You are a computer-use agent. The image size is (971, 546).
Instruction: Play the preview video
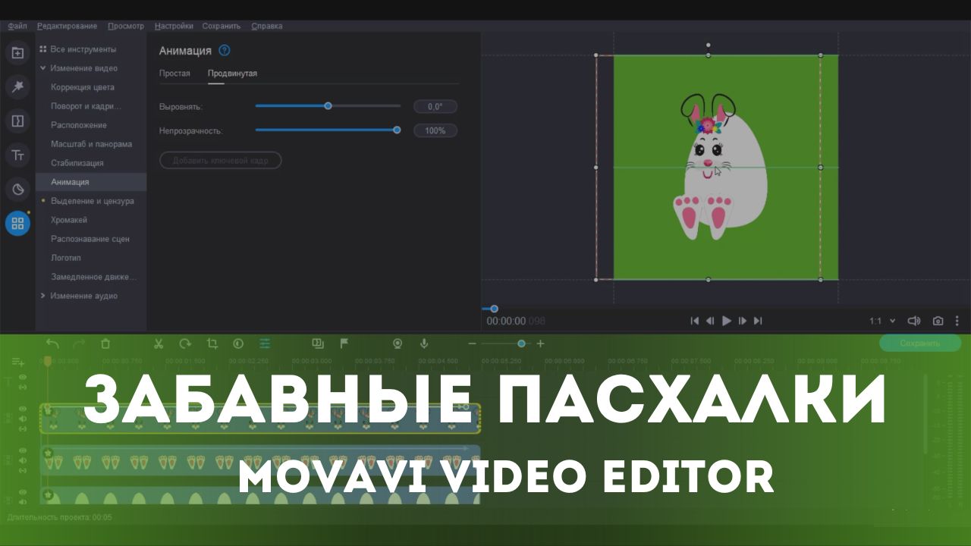726,321
